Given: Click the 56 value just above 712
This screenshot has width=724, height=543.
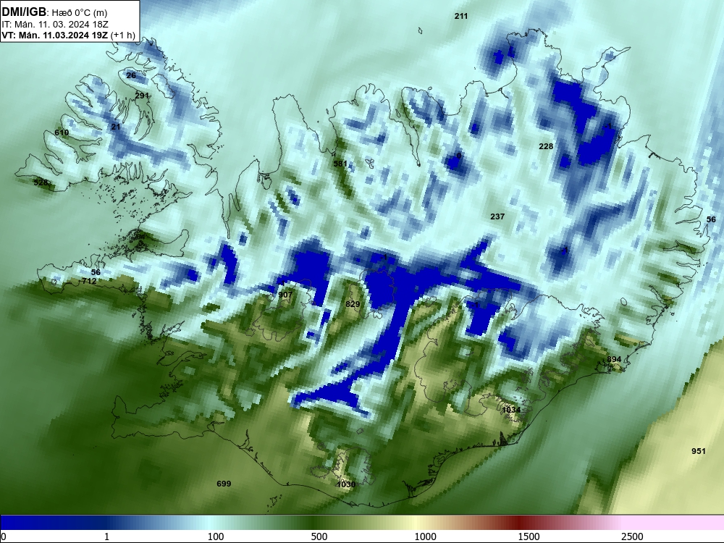Looking at the screenshot, I should point(96,272).
